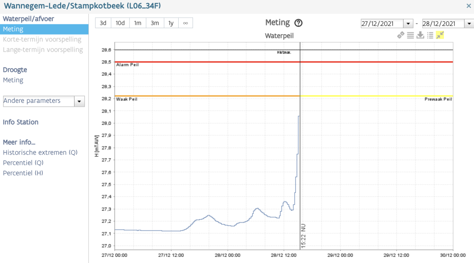Expand the start date 27/12/2021 dropdown
Screen dimensions: 474x263
click(408, 24)
